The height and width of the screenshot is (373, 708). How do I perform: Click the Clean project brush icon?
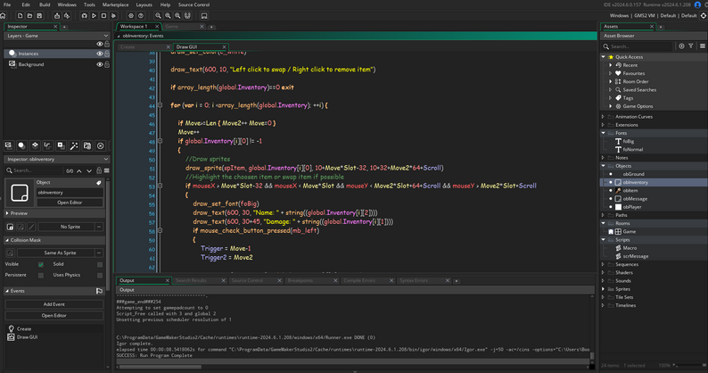[x=113, y=15]
